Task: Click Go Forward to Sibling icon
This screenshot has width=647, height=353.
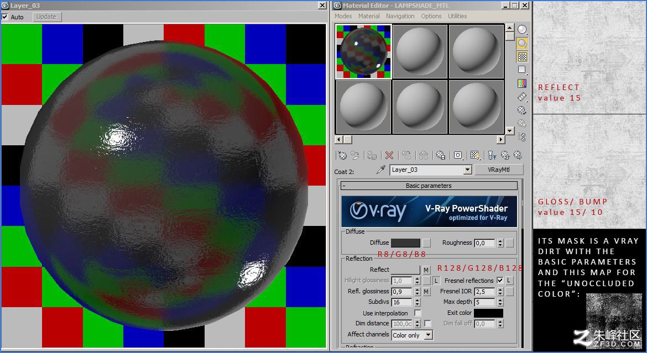Action: [x=518, y=155]
